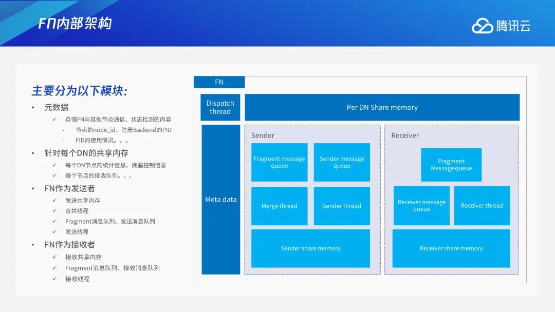Select the bullet "FN作为接收者"

[x=70, y=244]
